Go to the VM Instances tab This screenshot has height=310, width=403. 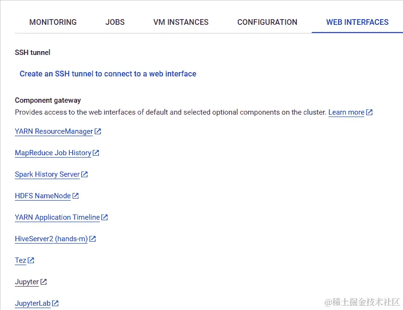click(x=181, y=22)
